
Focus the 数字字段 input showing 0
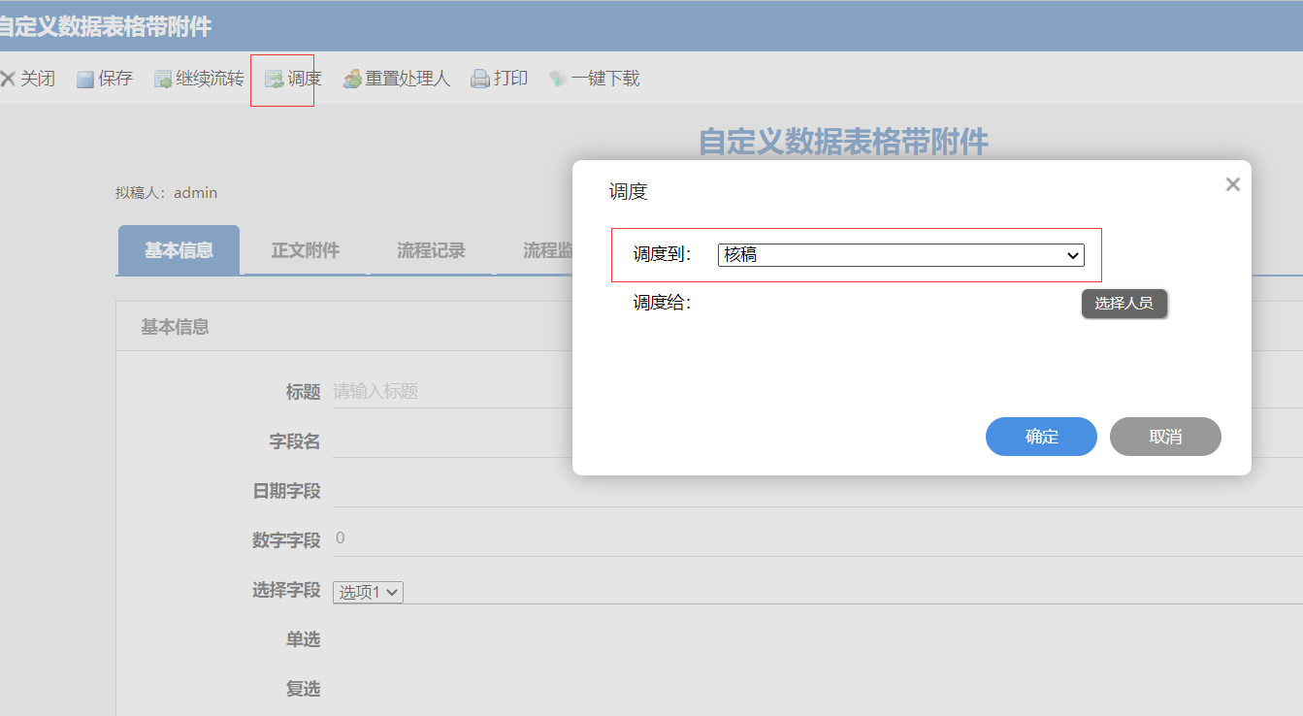818,539
